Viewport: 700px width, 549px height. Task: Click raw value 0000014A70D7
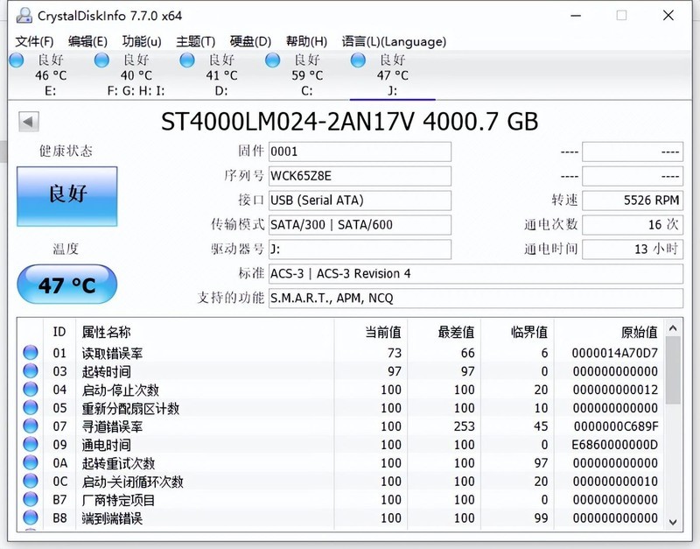click(615, 353)
